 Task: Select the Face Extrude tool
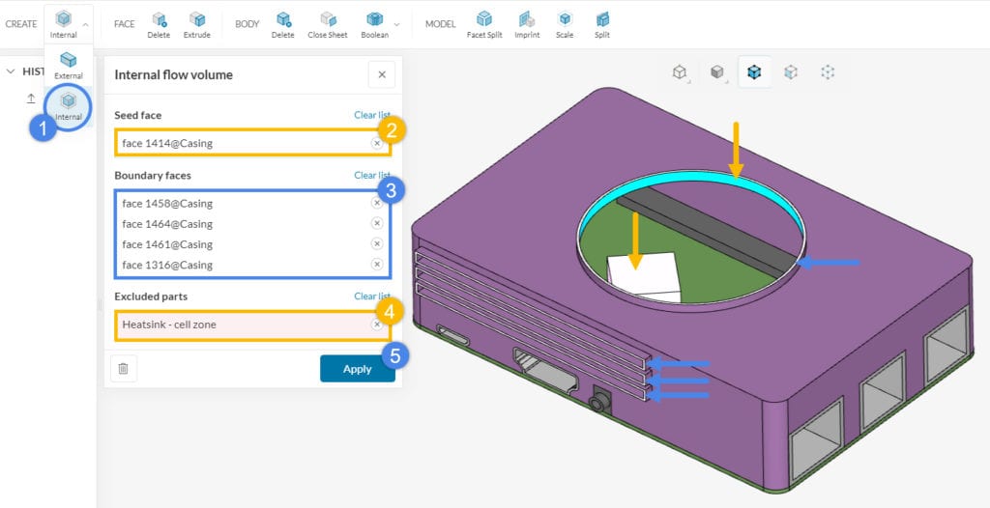coord(197,24)
